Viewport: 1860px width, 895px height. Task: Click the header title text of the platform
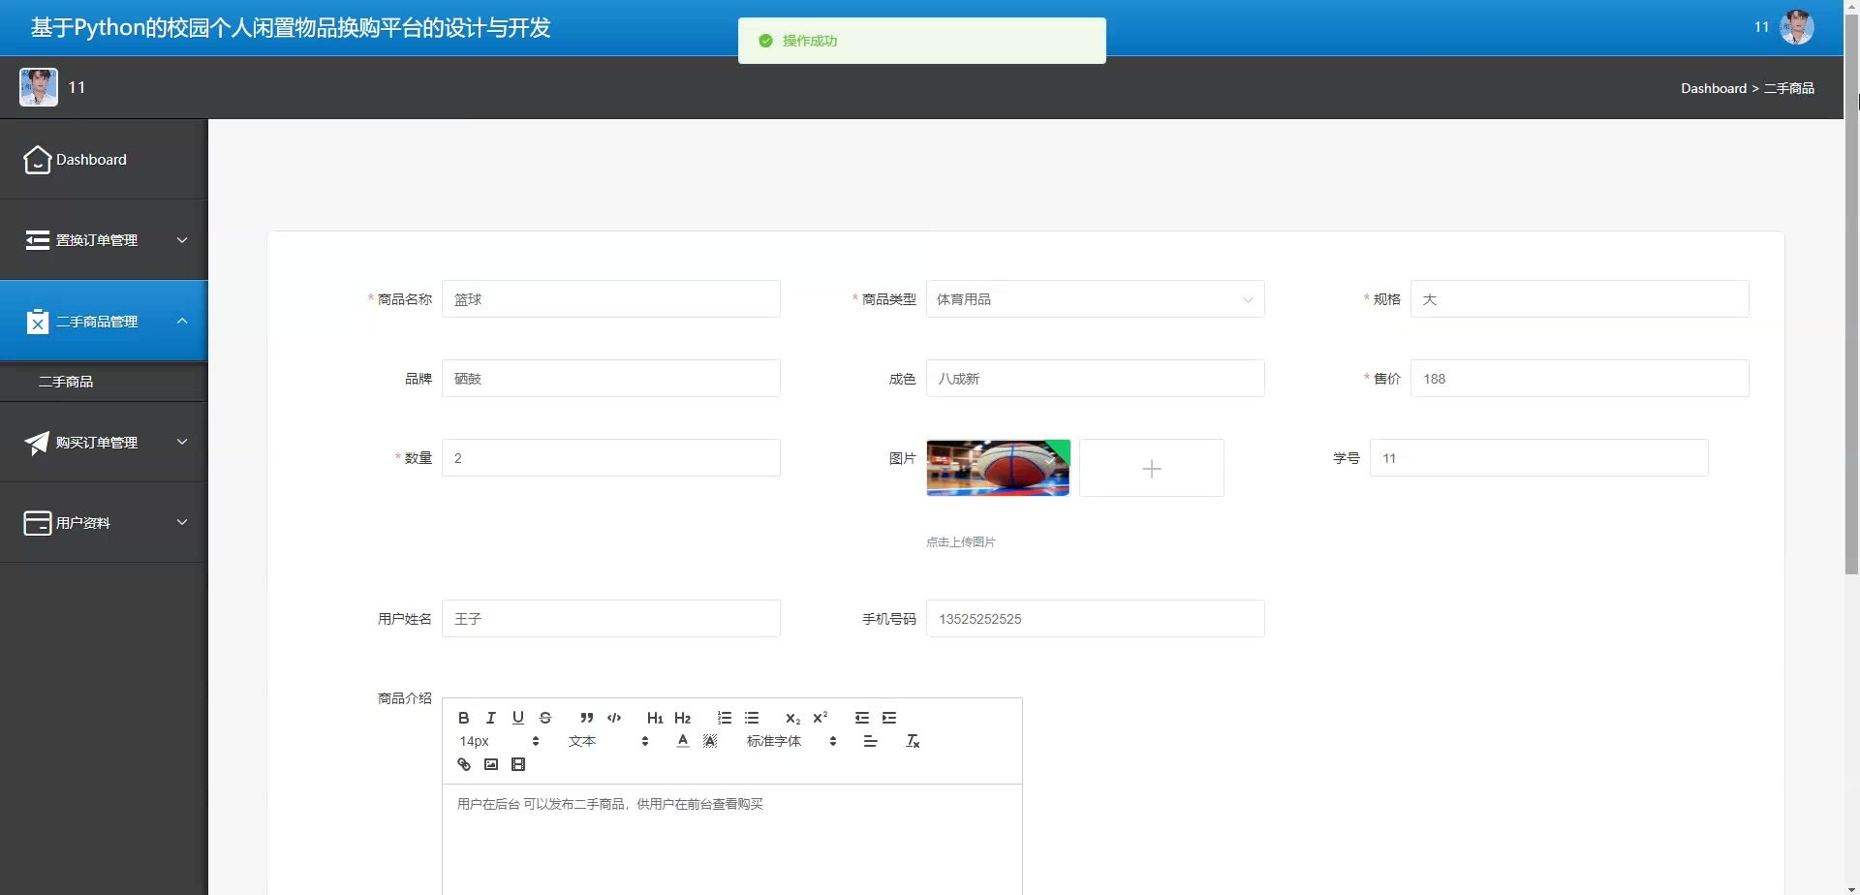[x=291, y=28]
